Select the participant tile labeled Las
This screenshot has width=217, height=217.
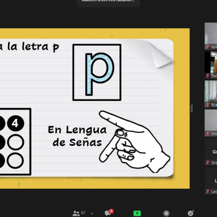coord(211,181)
